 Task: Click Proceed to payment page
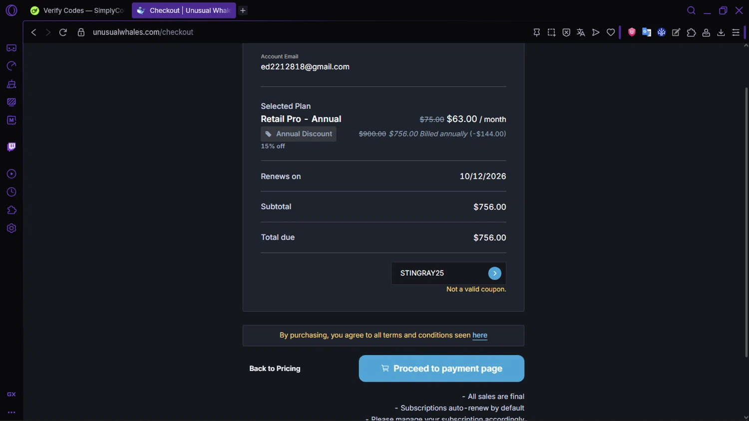tap(441, 369)
